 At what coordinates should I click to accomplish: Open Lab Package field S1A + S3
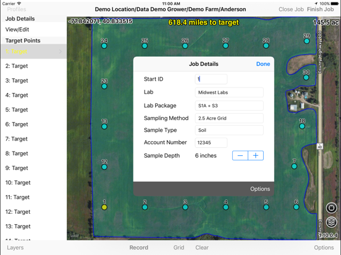point(229,105)
